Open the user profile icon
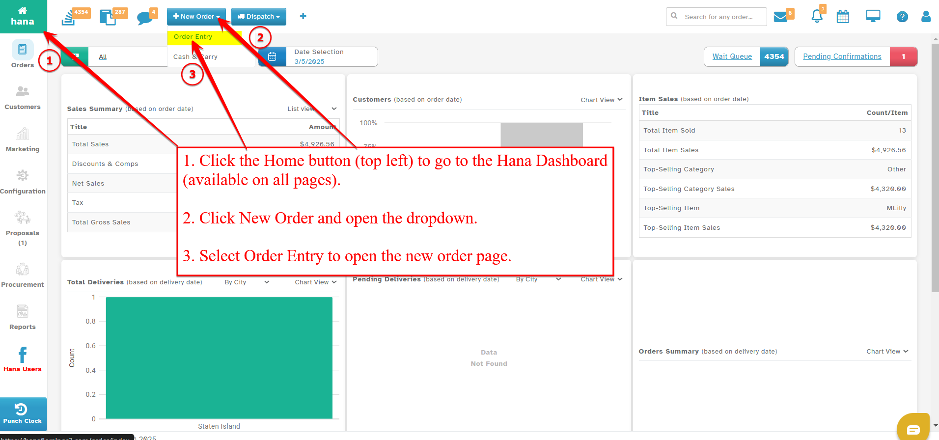 (926, 17)
